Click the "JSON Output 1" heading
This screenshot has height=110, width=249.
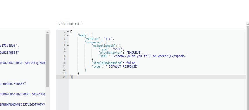click(x=69, y=24)
